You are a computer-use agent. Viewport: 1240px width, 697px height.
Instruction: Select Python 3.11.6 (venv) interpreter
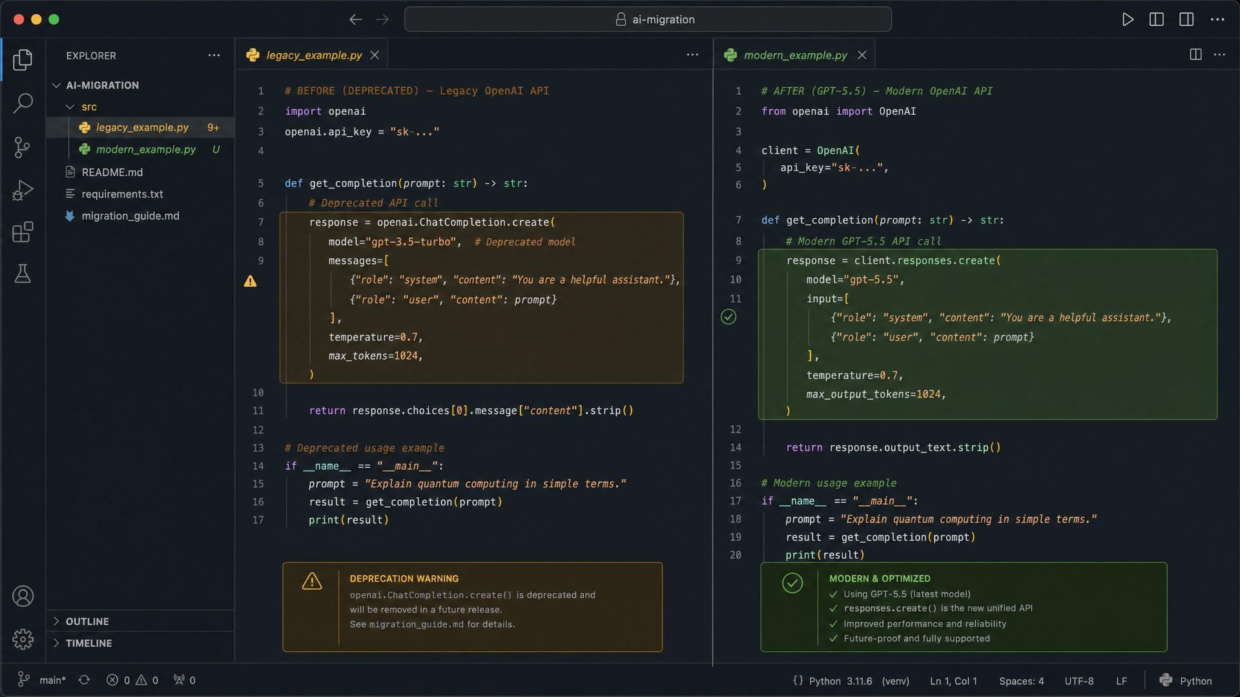(859, 681)
